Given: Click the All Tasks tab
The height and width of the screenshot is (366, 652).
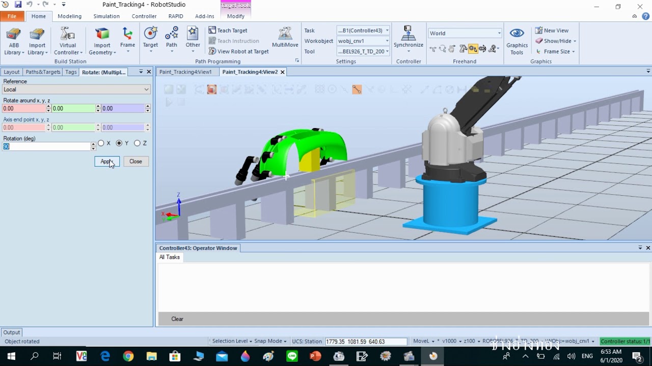Looking at the screenshot, I should (170, 257).
